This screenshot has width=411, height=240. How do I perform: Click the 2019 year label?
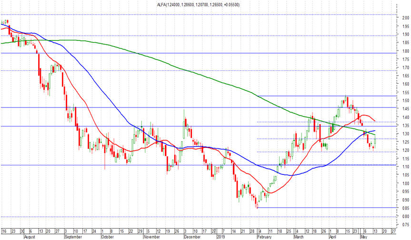(221, 237)
